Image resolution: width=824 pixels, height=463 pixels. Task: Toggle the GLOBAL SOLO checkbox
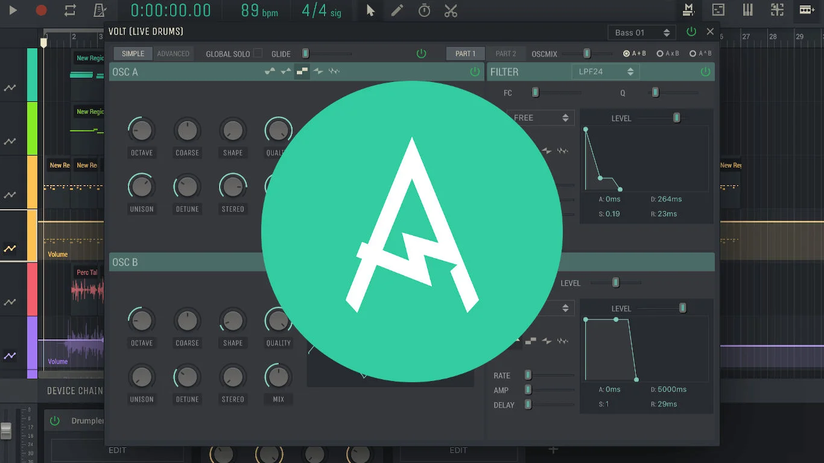tap(258, 53)
